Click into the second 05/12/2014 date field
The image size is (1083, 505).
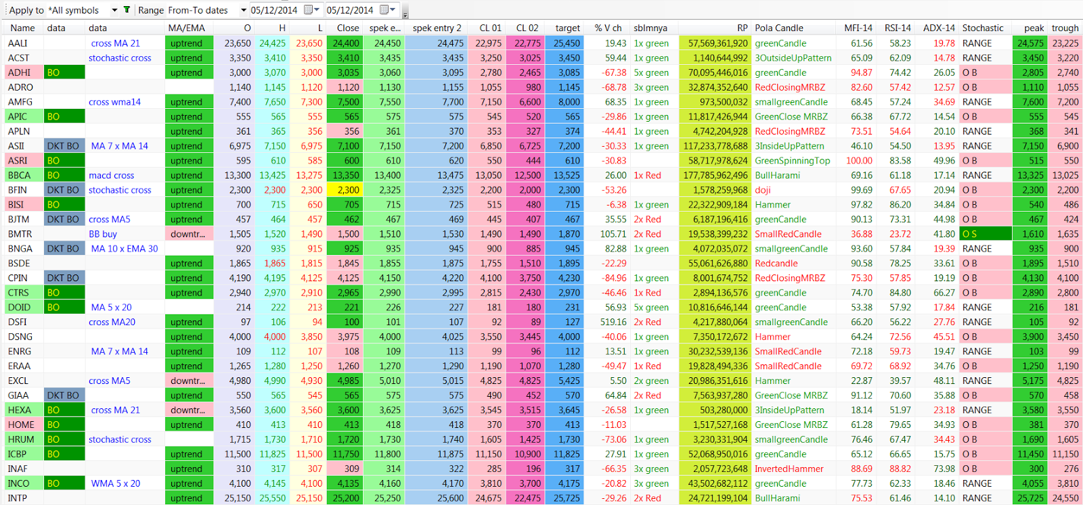(x=350, y=10)
